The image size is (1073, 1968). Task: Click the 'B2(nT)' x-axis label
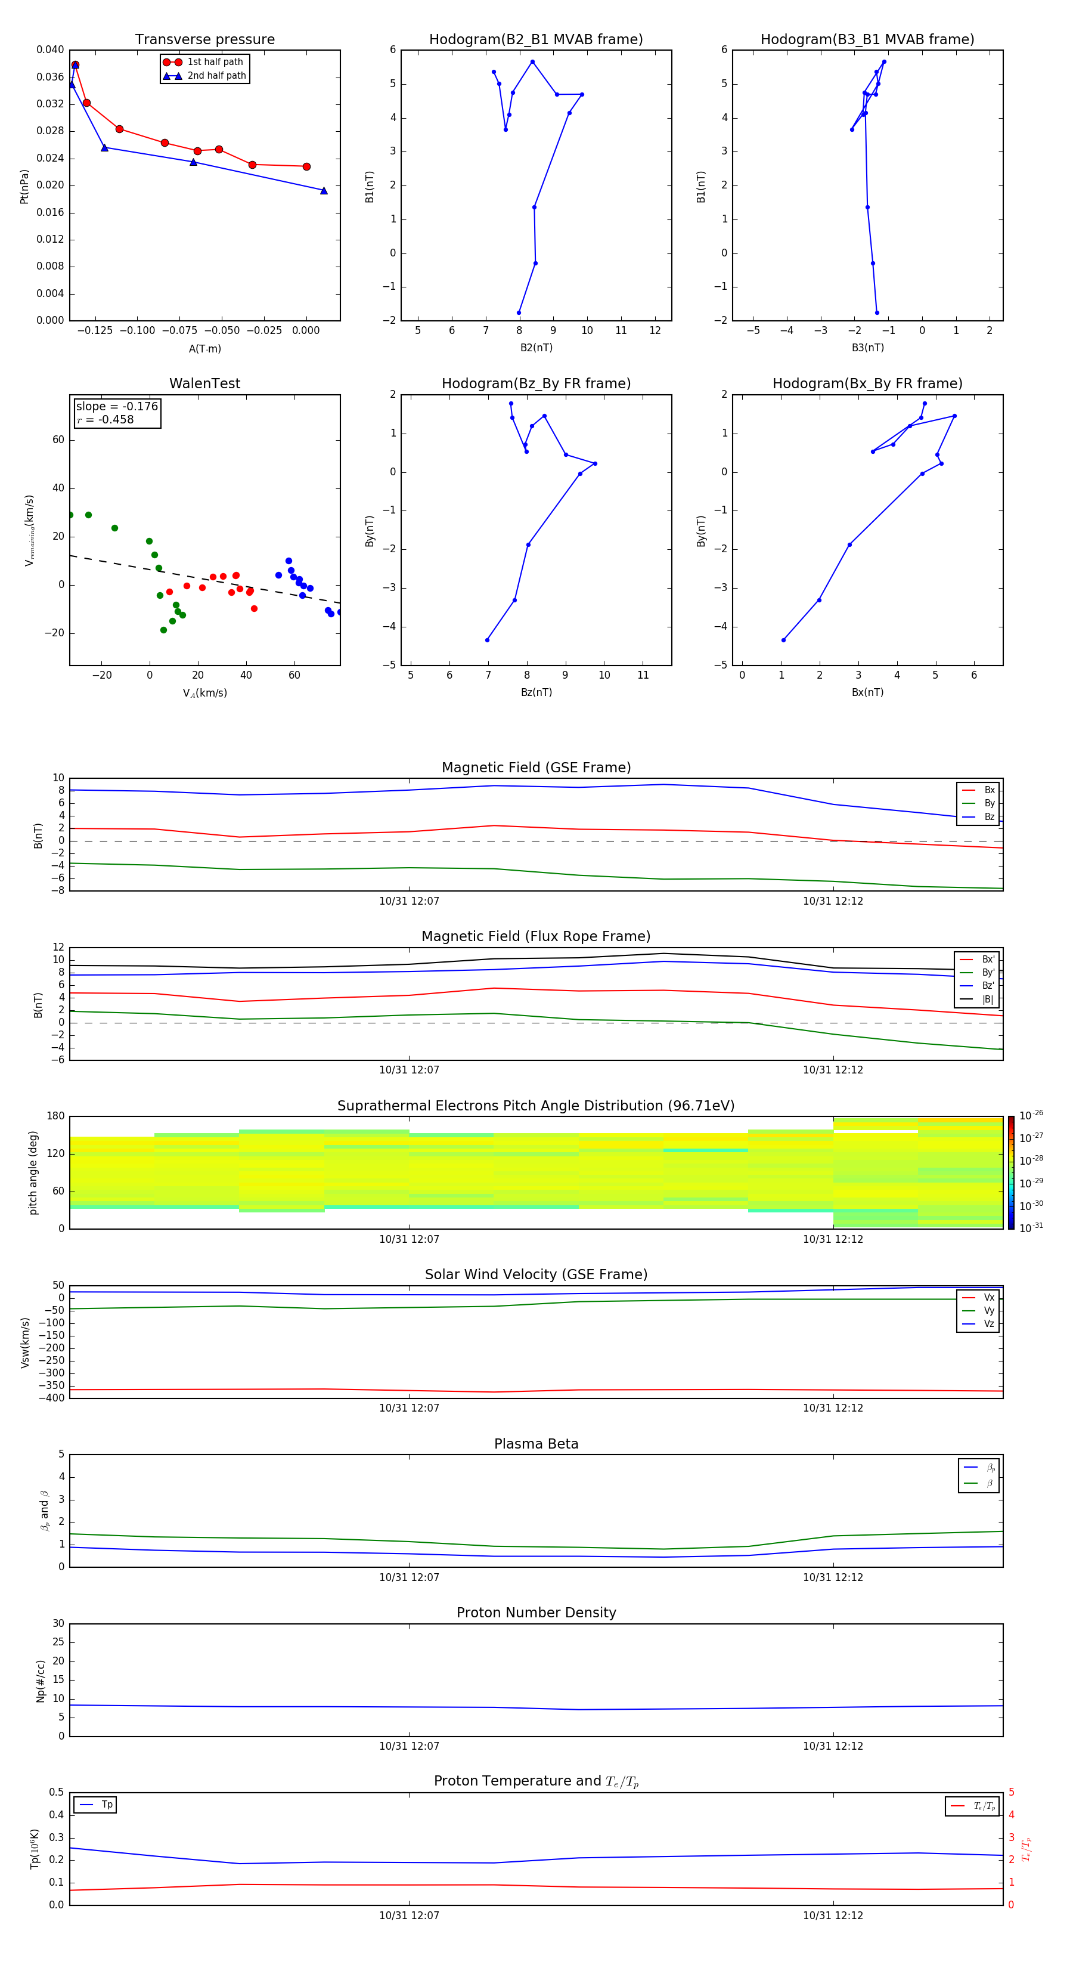pyautogui.click(x=536, y=348)
